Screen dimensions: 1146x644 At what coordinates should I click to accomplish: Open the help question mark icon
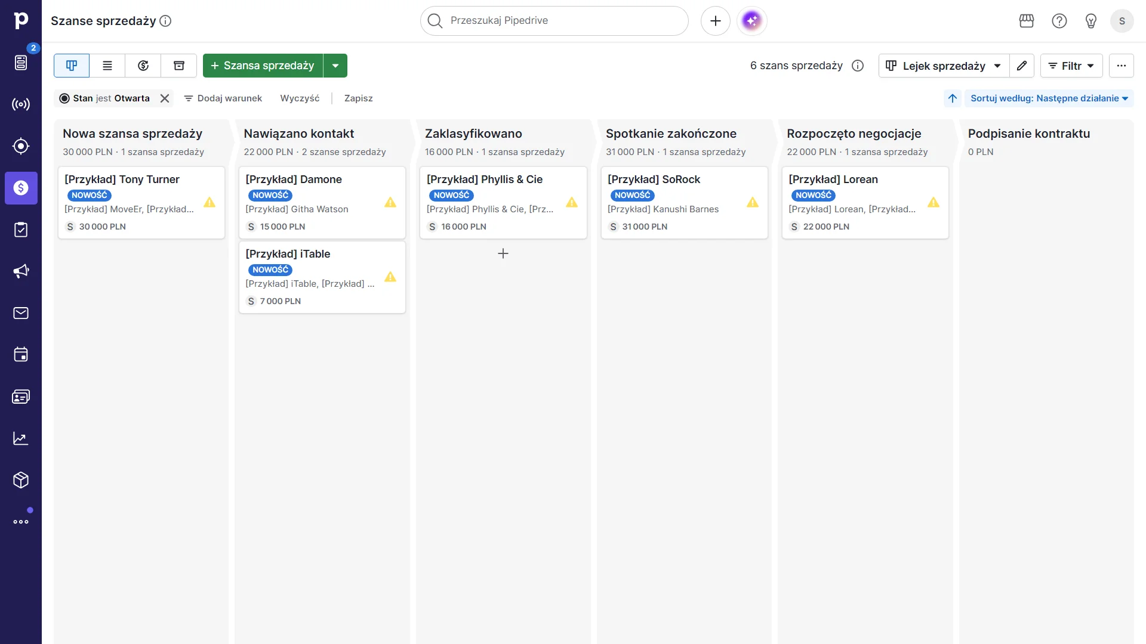tap(1059, 21)
